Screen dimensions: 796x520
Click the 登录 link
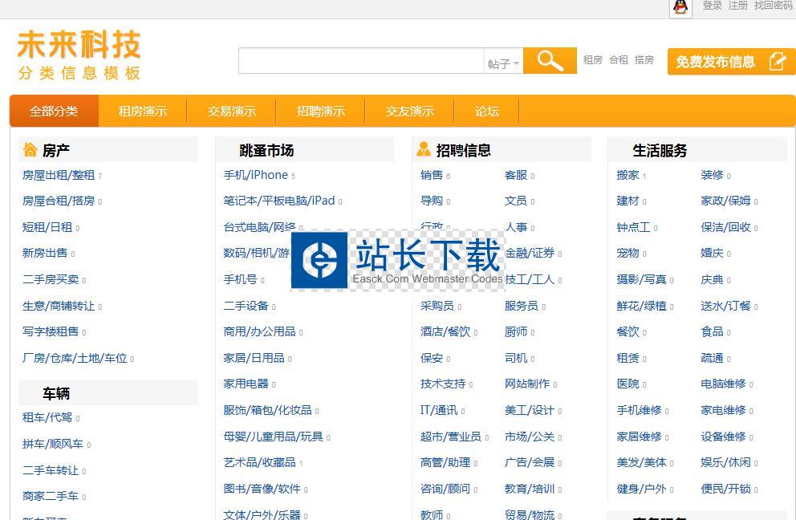712,6
